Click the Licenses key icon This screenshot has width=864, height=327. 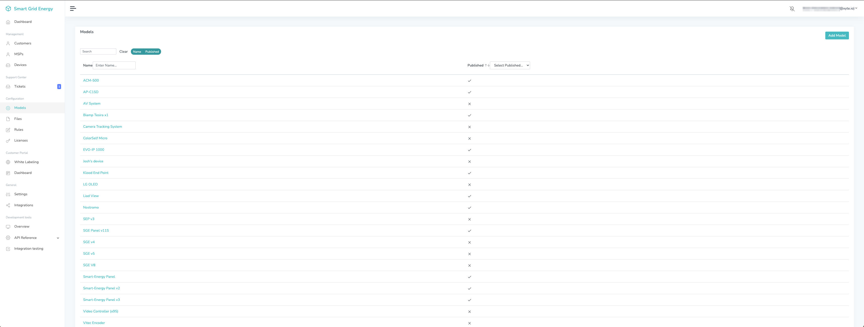tap(8, 141)
